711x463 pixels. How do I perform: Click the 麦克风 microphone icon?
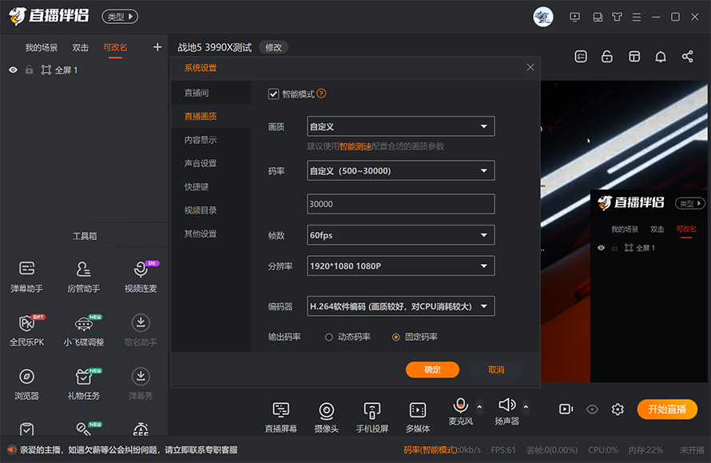pyautogui.click(x=460, y=405)
